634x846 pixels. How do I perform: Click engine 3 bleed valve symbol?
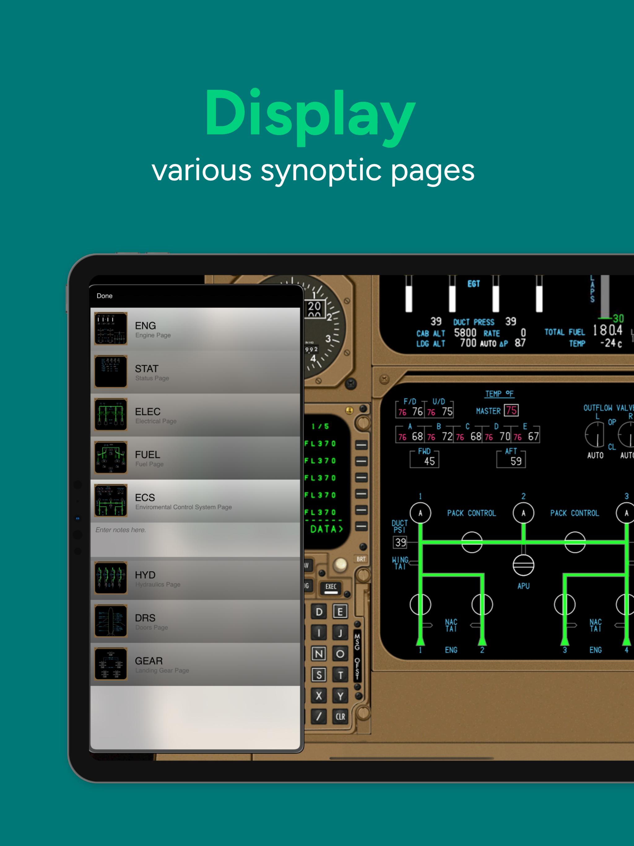(x=565, y=605)
